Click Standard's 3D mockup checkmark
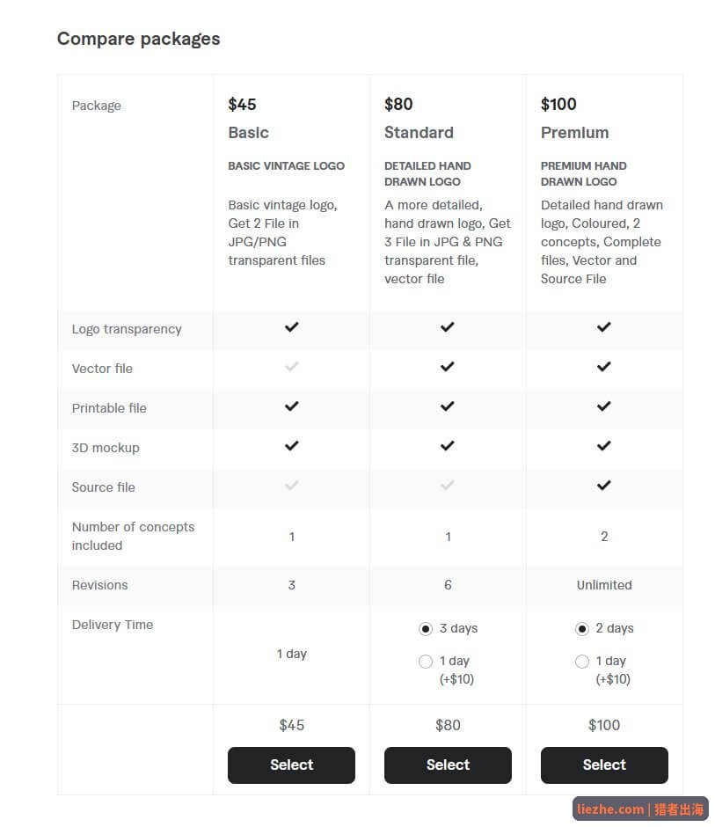This screenshot has width=715, height=827. [448, 446]
